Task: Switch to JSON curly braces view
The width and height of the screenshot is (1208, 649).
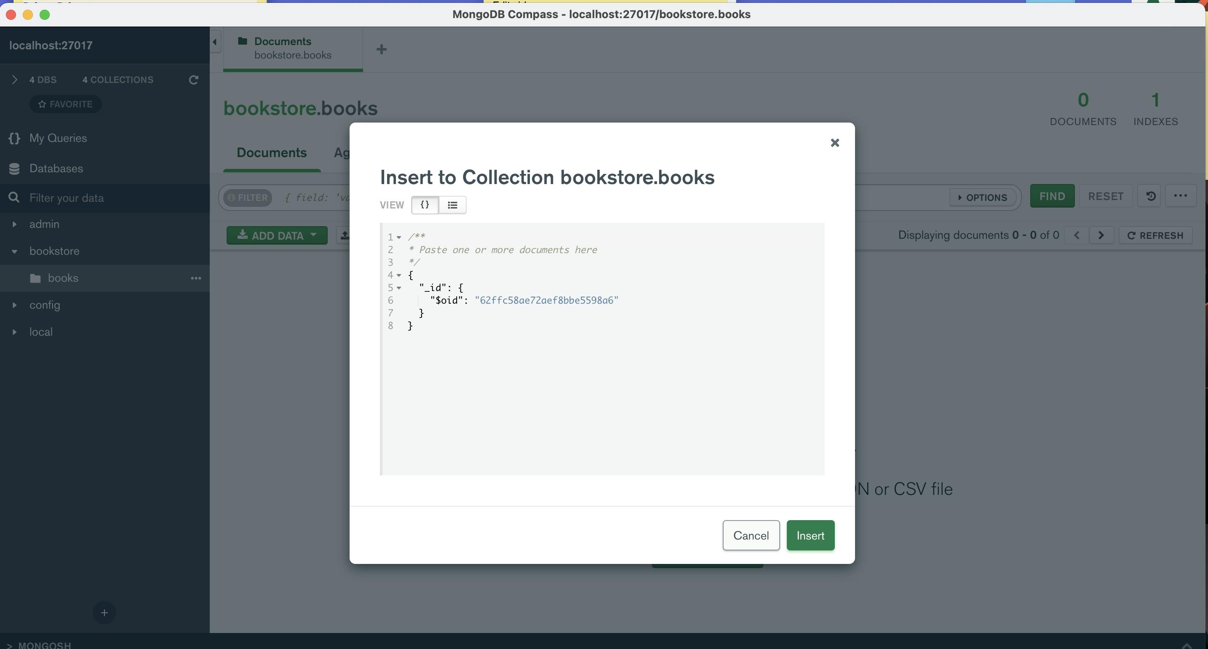Action: 425,205
